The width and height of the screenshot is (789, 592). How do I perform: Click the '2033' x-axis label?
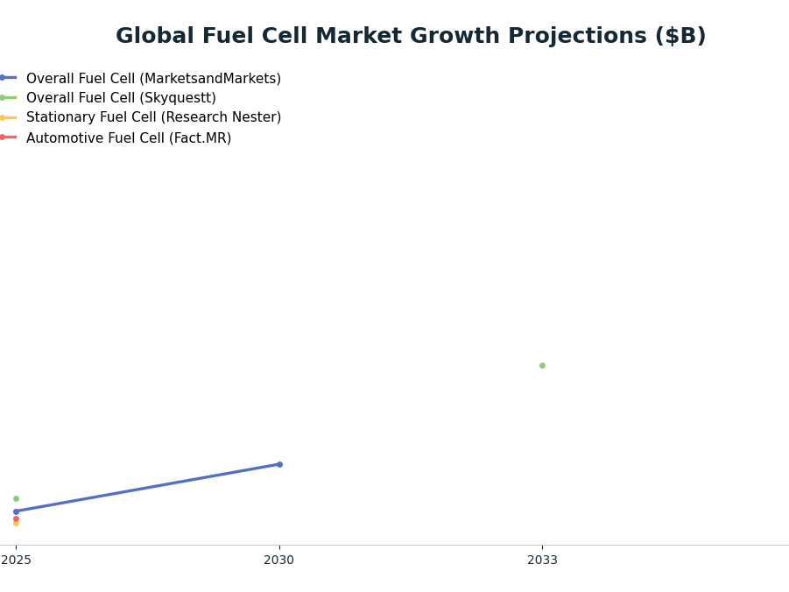542,560
